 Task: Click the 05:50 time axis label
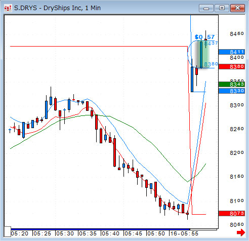[x=156, y=233]
